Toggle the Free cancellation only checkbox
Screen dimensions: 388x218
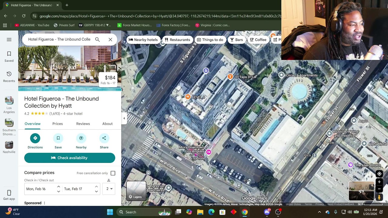(x=113, y=173)
